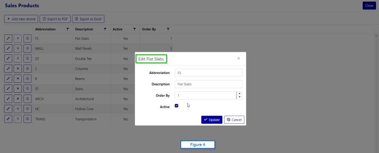The width and height of the screenshot is (379, 153).
Task: Delete the DT row using X icon
Action: point(18,59)
